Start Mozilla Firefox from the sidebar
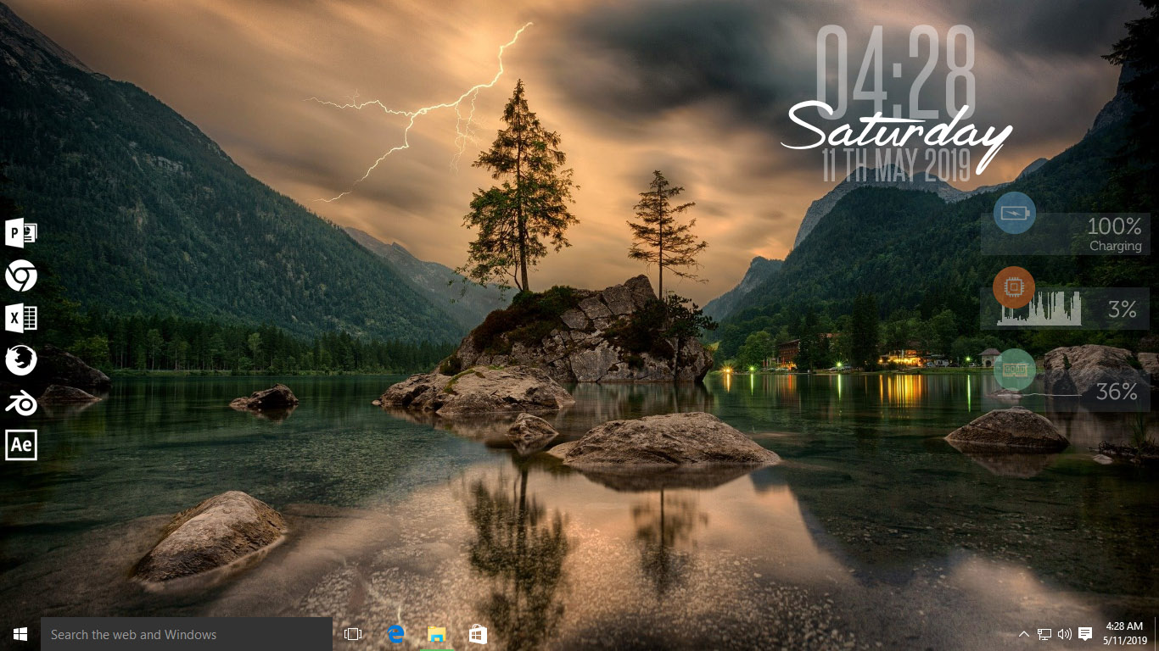 [x=21, y=360]
